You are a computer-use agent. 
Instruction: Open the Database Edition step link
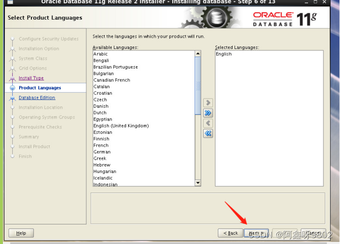(37, 98)
